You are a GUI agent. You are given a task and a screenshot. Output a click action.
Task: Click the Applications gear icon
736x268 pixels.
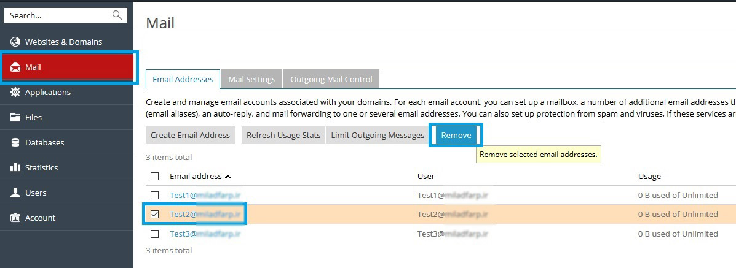[15, 92]
